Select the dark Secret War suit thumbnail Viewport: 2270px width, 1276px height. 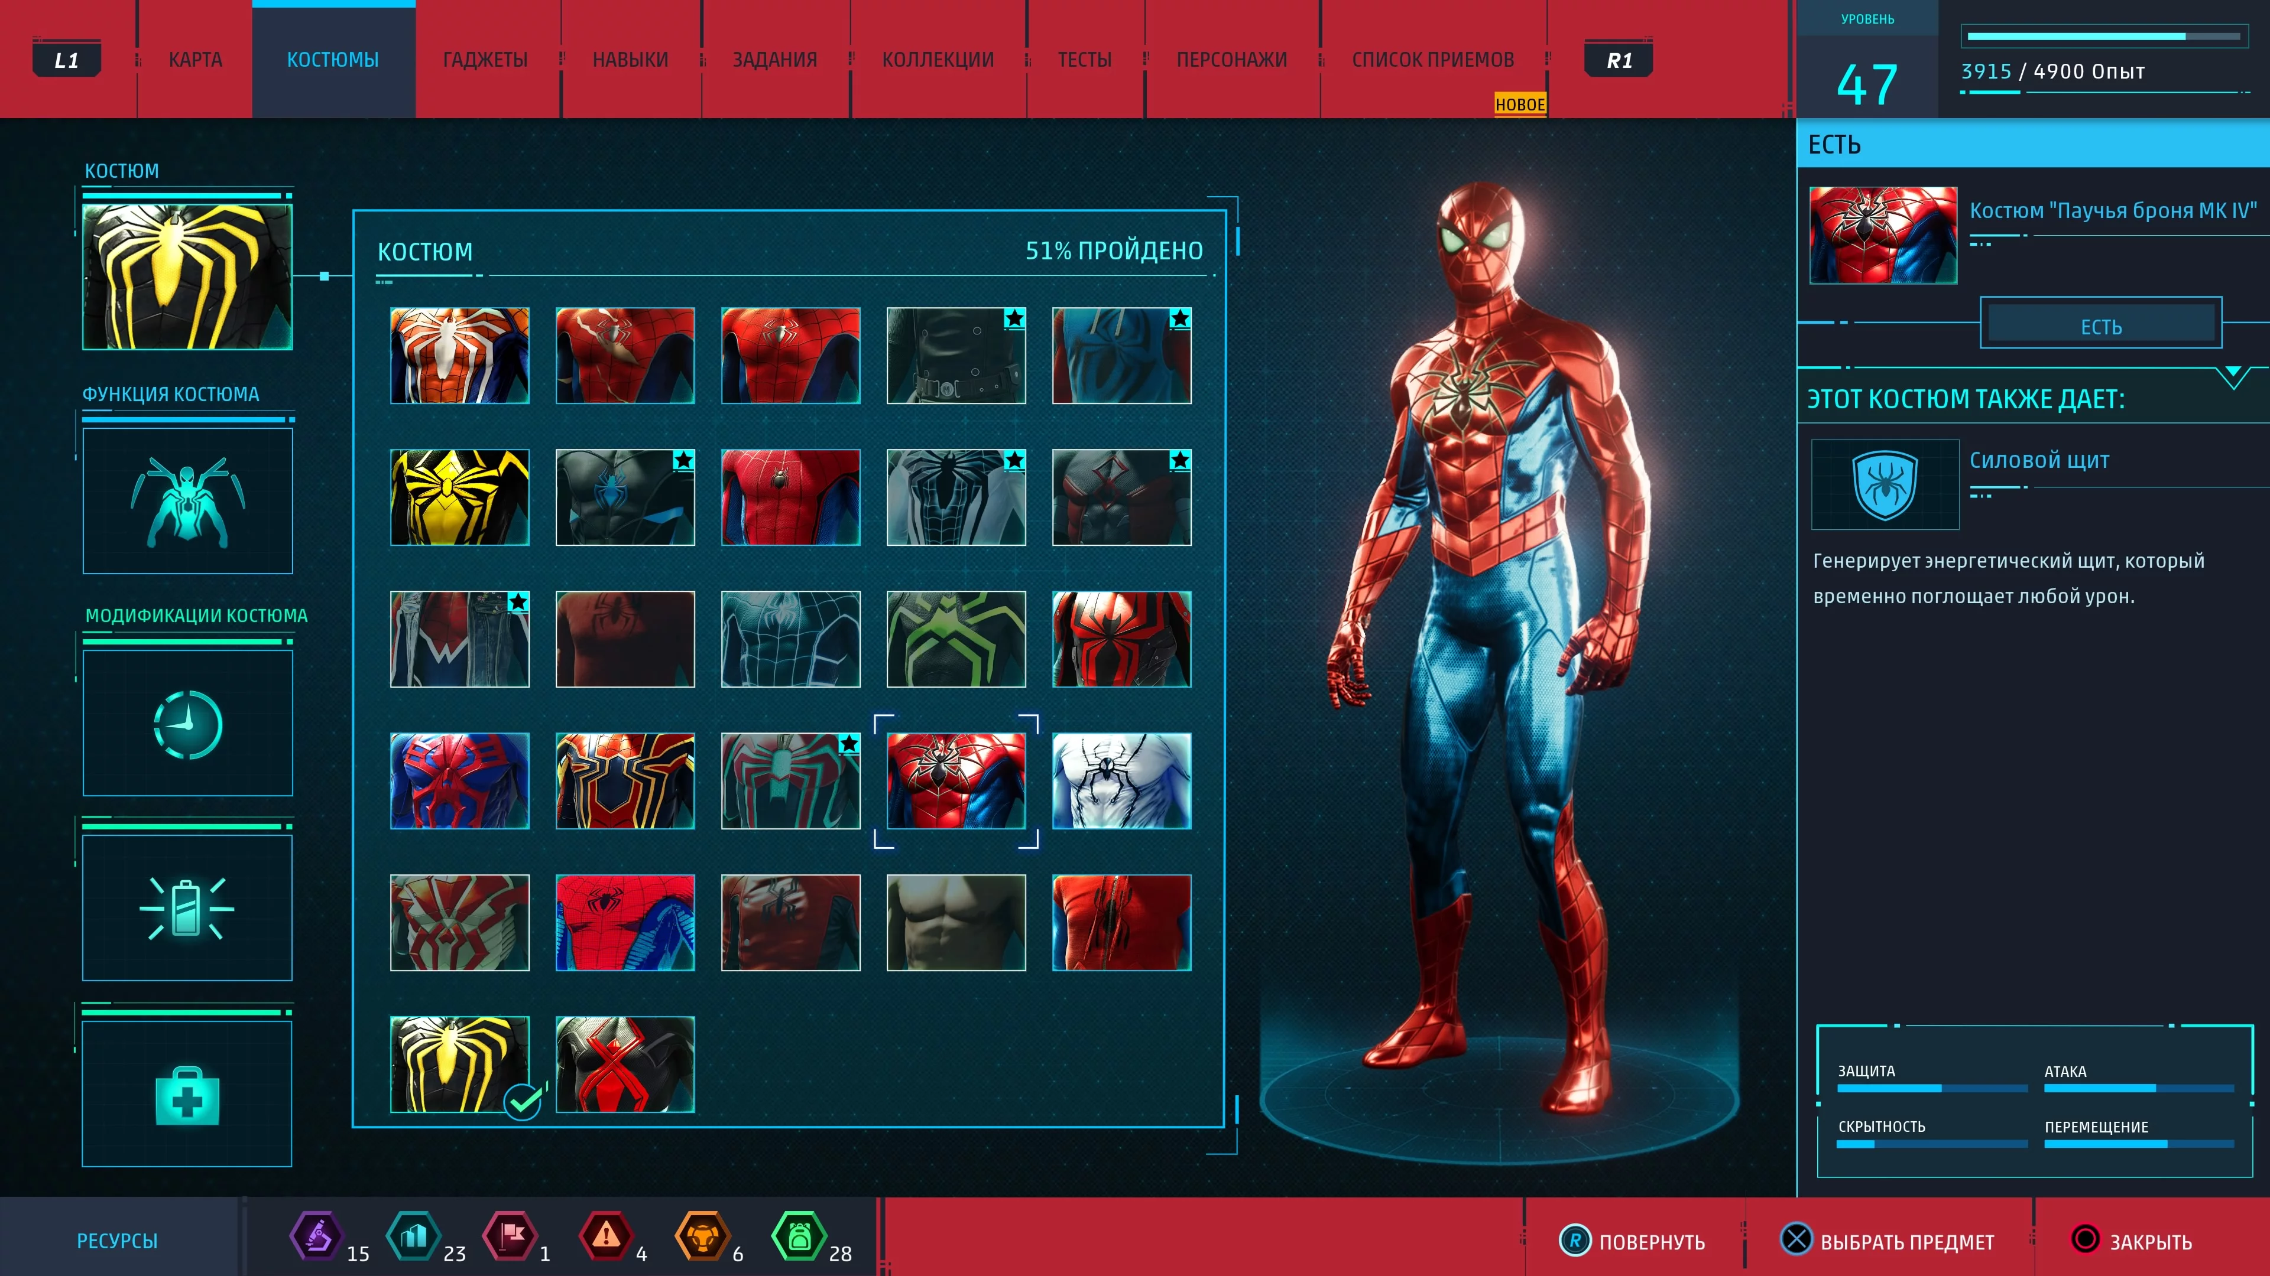tap(625, 497)
